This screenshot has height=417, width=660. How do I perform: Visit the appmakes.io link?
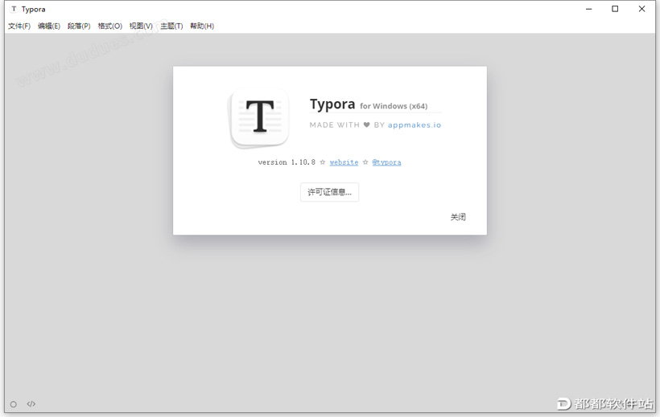(x=415, y=125)
